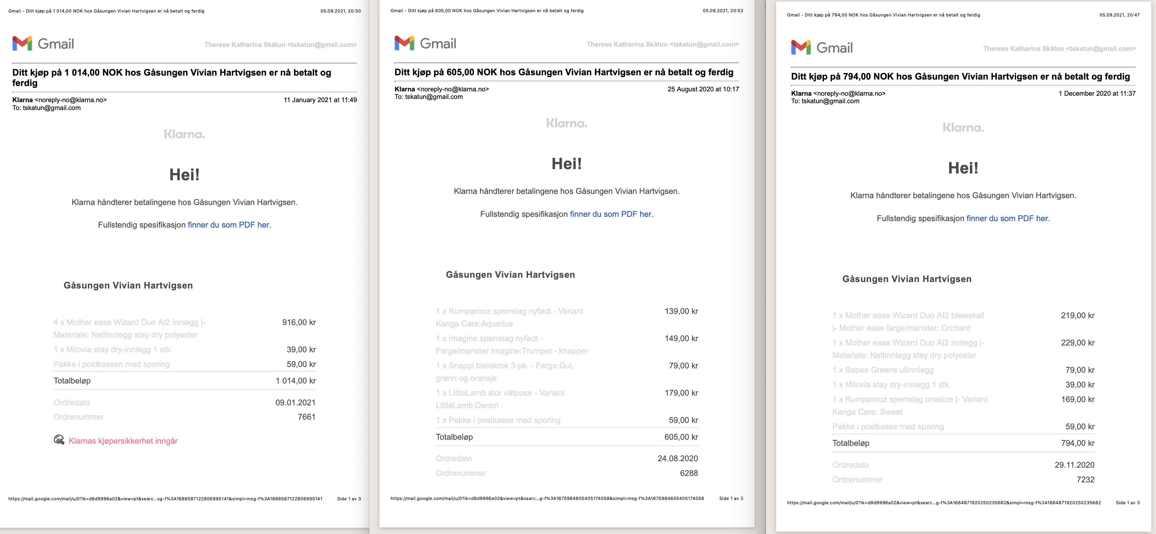Screen dimensions: 1156x534
Task: Click price '229,00 kr'
Action: (1077, 343)
